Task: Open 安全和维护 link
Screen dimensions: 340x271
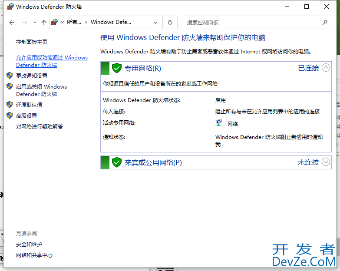Action: click(x=29, y=245)
